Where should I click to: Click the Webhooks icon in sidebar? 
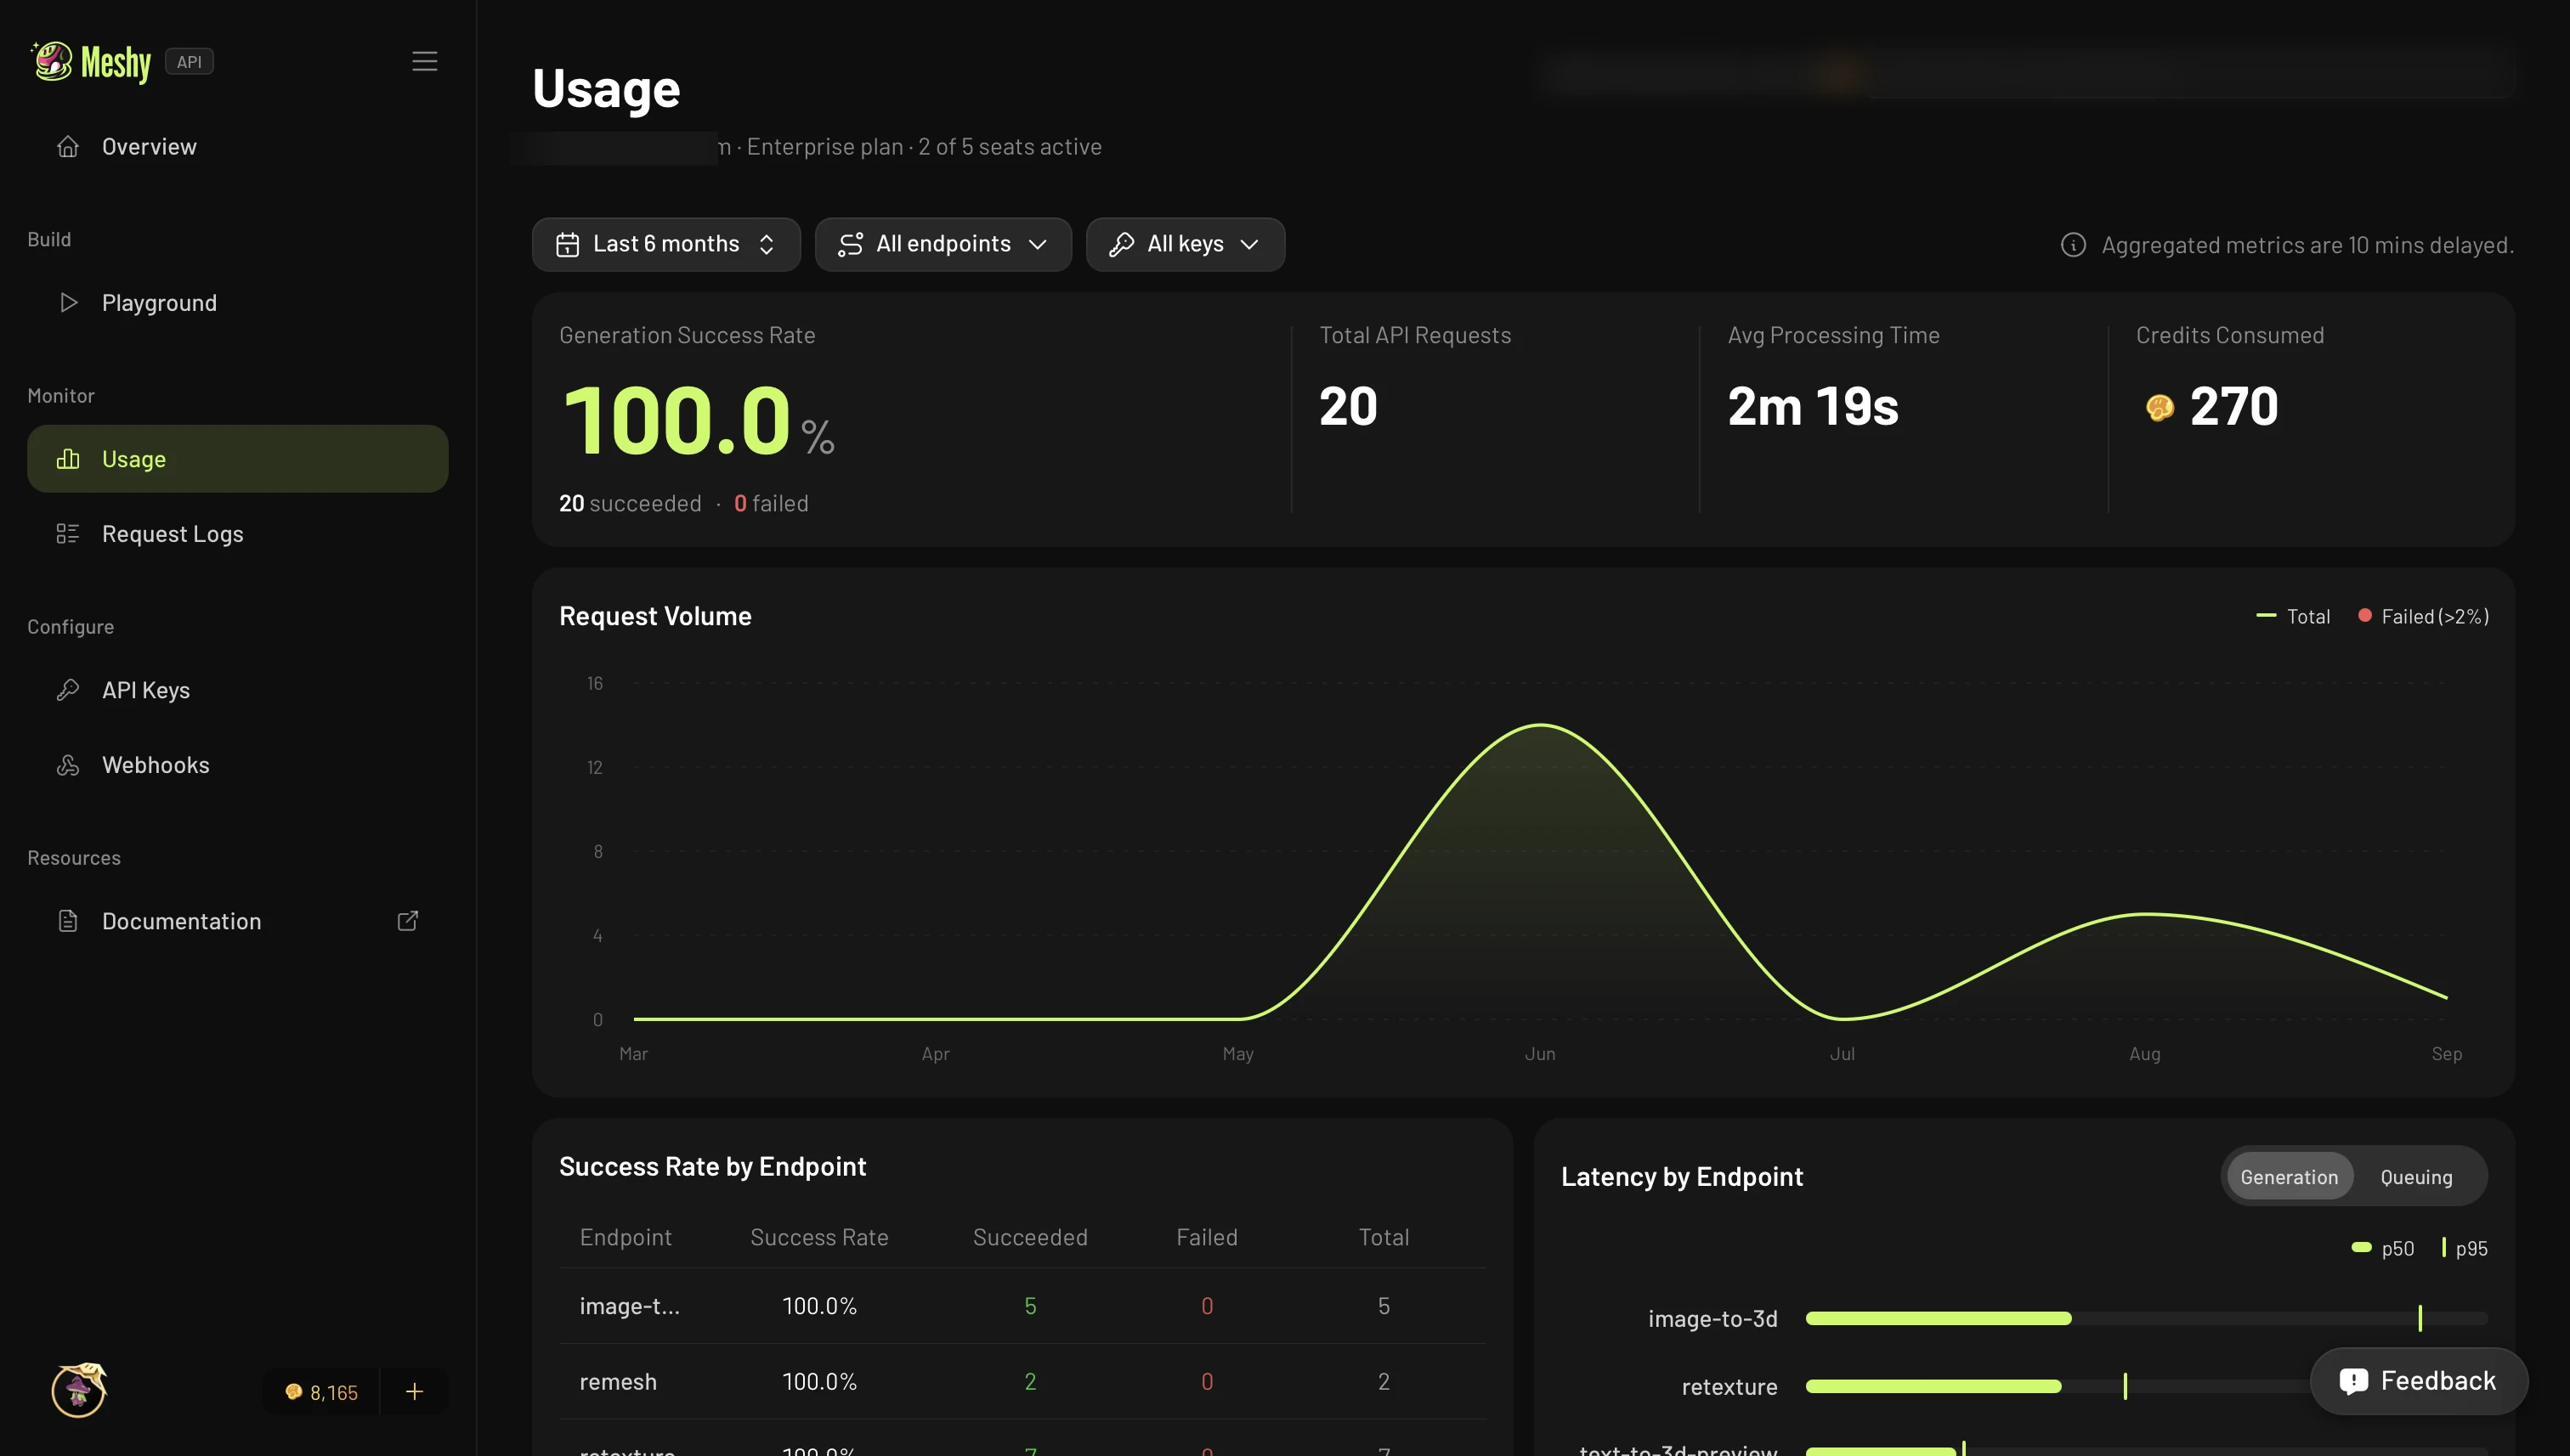point(68,765)
